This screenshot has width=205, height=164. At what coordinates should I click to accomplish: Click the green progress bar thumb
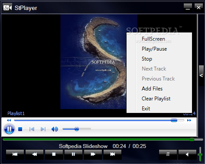click(x=192, y=139)
